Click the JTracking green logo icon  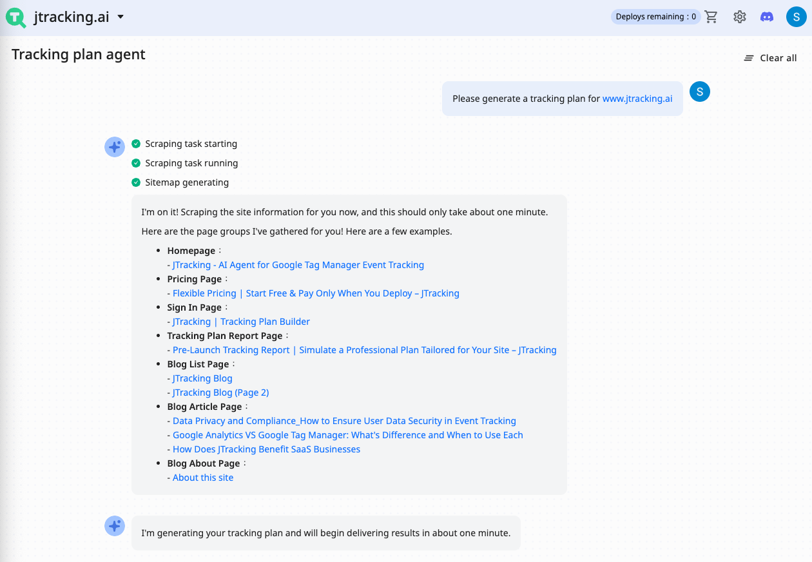click(16, 17)
